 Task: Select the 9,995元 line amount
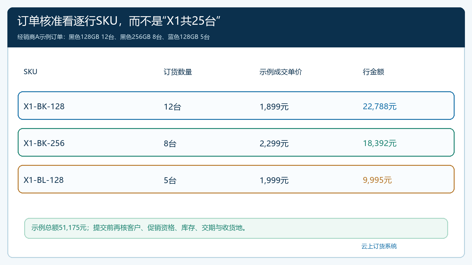377,180
